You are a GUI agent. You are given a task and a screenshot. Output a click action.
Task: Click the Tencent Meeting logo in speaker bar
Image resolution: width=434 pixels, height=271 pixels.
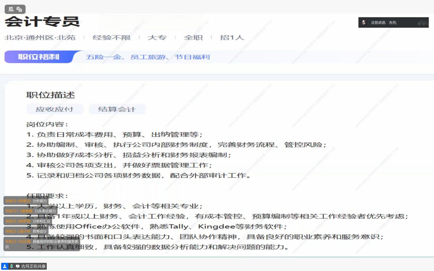point(423,22)
